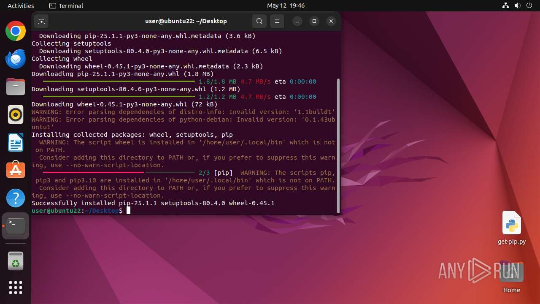The height and width of the screenshot is (304, 540).
Task: Open the Activities overview
Action: 21,5
